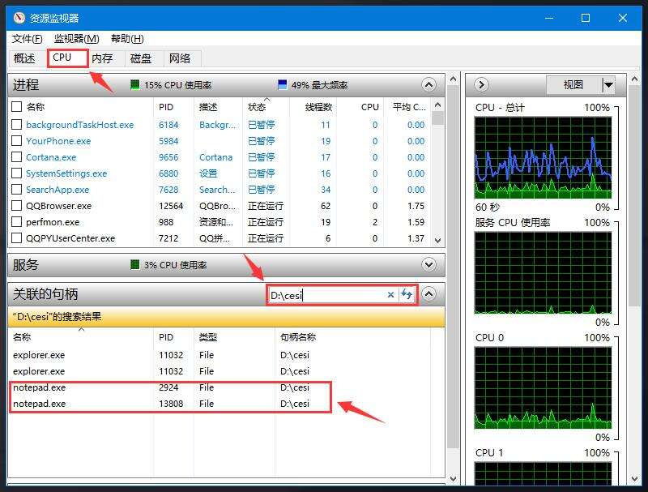The width and height of the screenshot is (648, 492).
Task: Collapse the 进程 panel using its chevron
Action: pos(429,84)
